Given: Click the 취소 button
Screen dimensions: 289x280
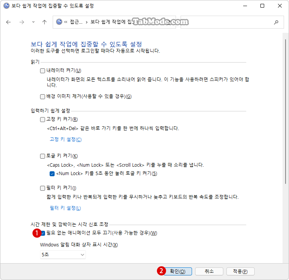Looking at the screenshot, I should click(x=209, y=271).
